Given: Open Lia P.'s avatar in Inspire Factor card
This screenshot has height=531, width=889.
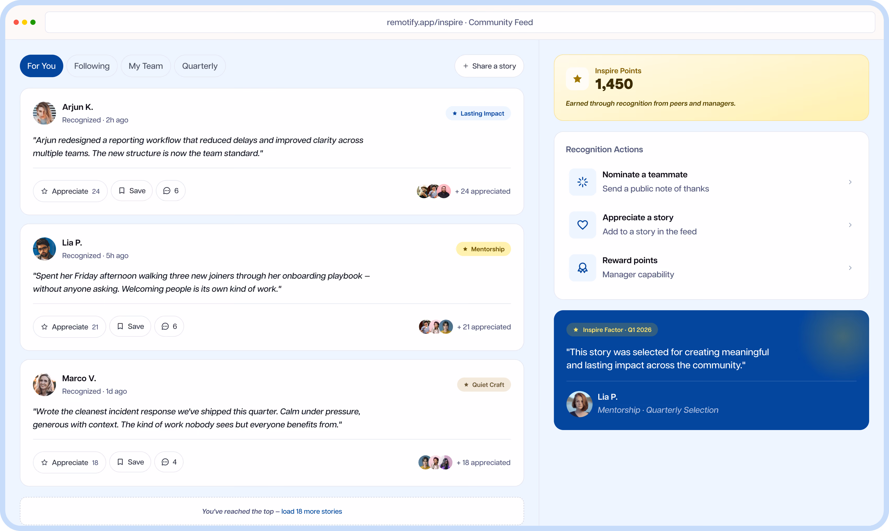Looking at the screenshot, I should pyautogui.click(x=579, y=404).
